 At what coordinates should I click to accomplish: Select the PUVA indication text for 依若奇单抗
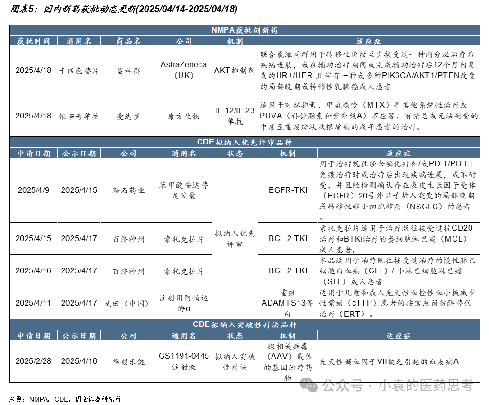point(369,116)
